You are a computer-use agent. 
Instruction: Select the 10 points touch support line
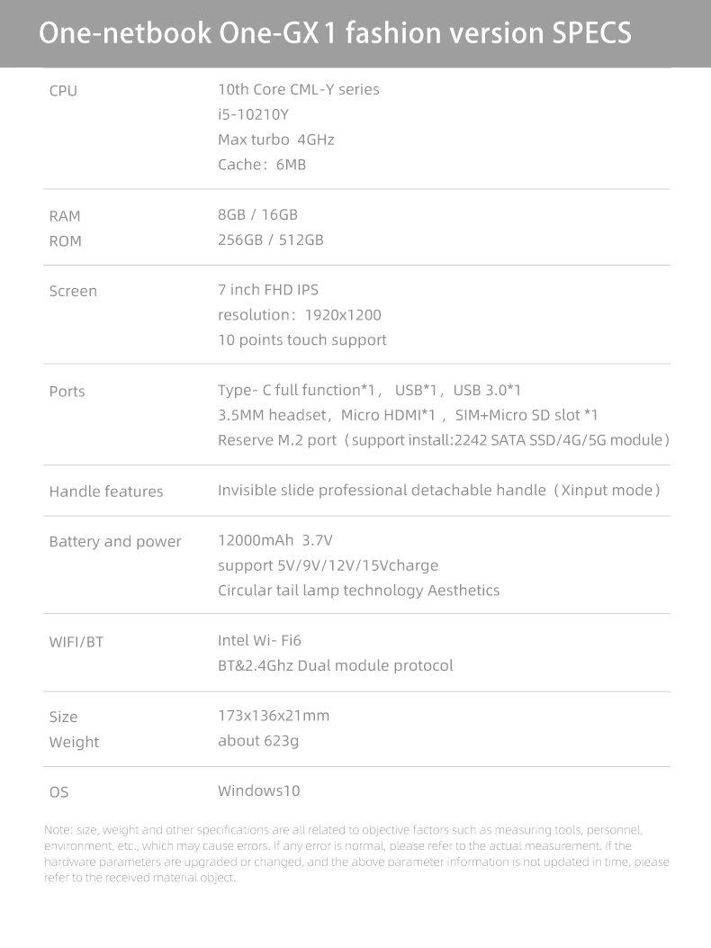coord(302,340)
